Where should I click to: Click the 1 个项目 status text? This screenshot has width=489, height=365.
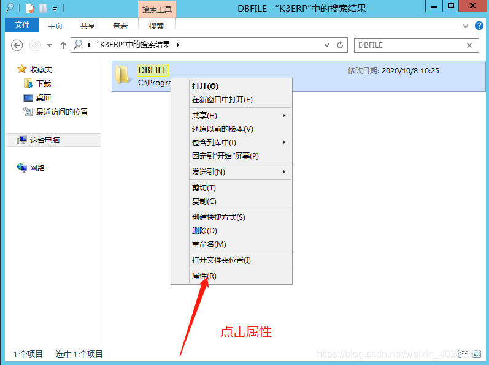(28, 354)
